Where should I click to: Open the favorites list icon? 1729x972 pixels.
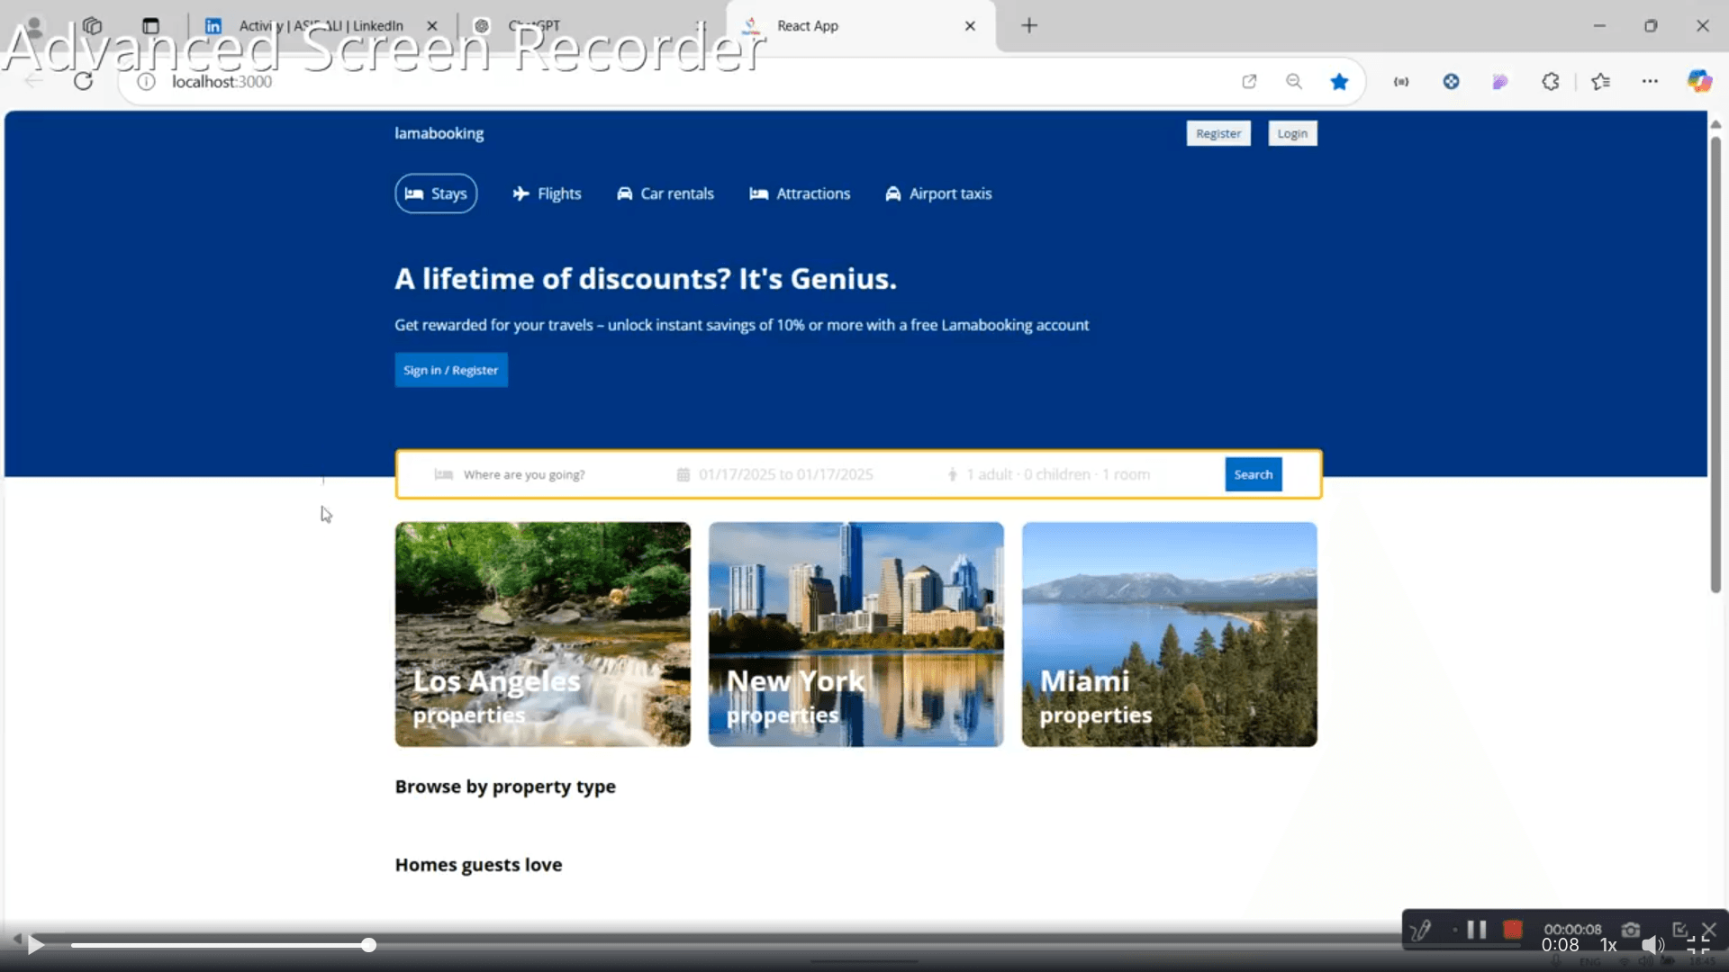coord(1600,82)
